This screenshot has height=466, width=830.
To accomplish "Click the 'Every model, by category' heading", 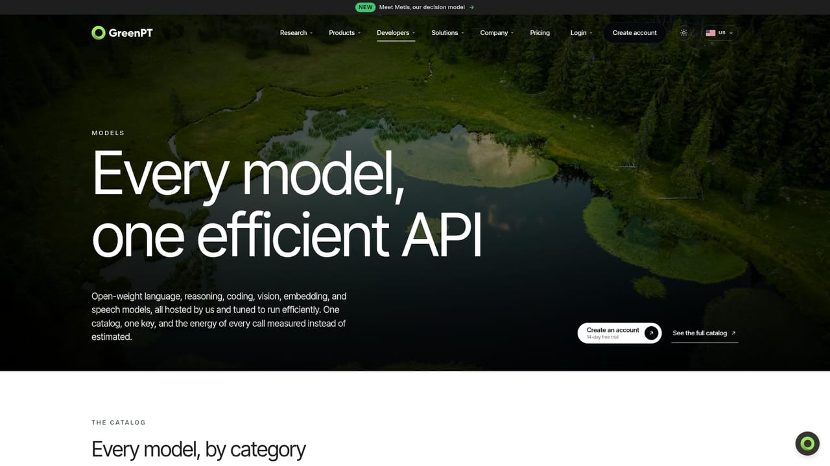I will 198,449.
